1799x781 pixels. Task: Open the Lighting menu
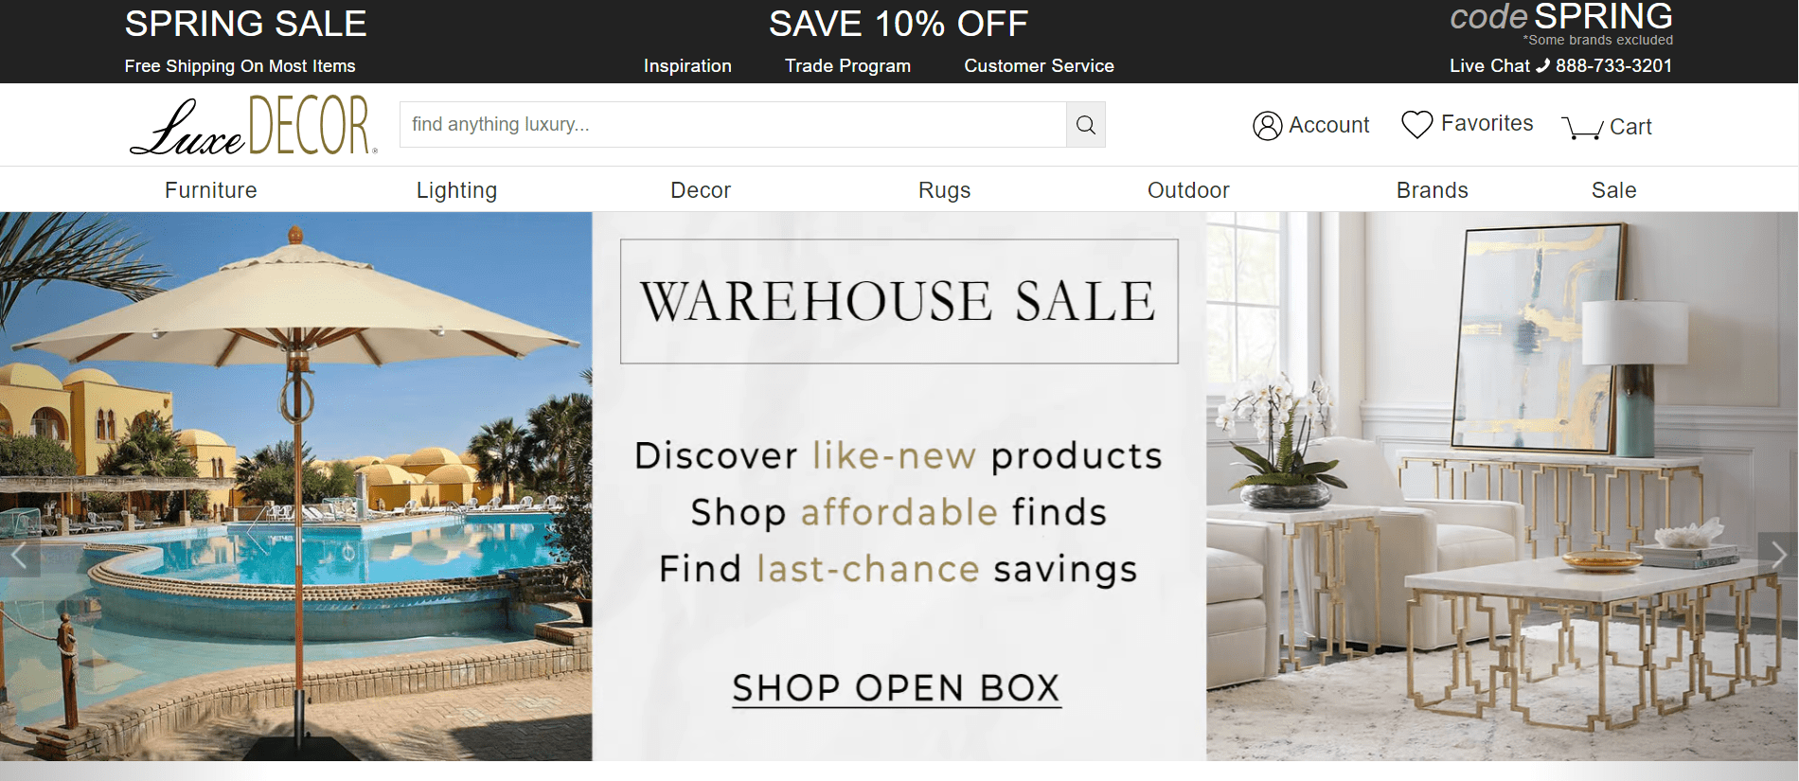coord(456,190)
